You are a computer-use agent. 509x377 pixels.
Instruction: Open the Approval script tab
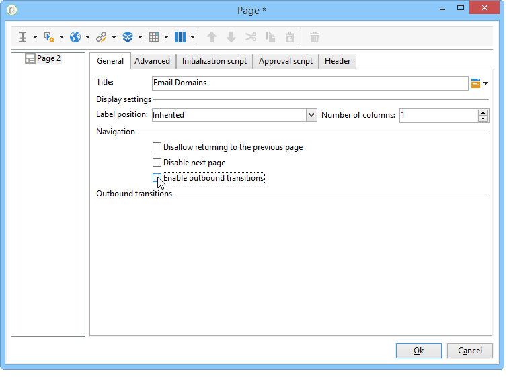(x=286, y=61)
